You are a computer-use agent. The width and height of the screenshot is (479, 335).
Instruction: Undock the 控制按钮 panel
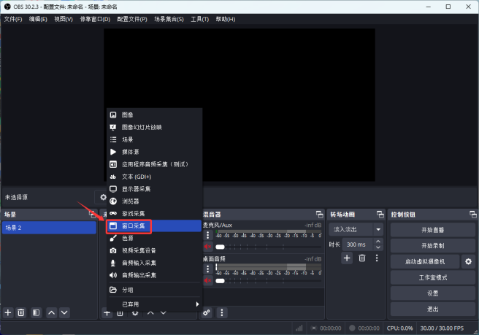coord(473,215)
